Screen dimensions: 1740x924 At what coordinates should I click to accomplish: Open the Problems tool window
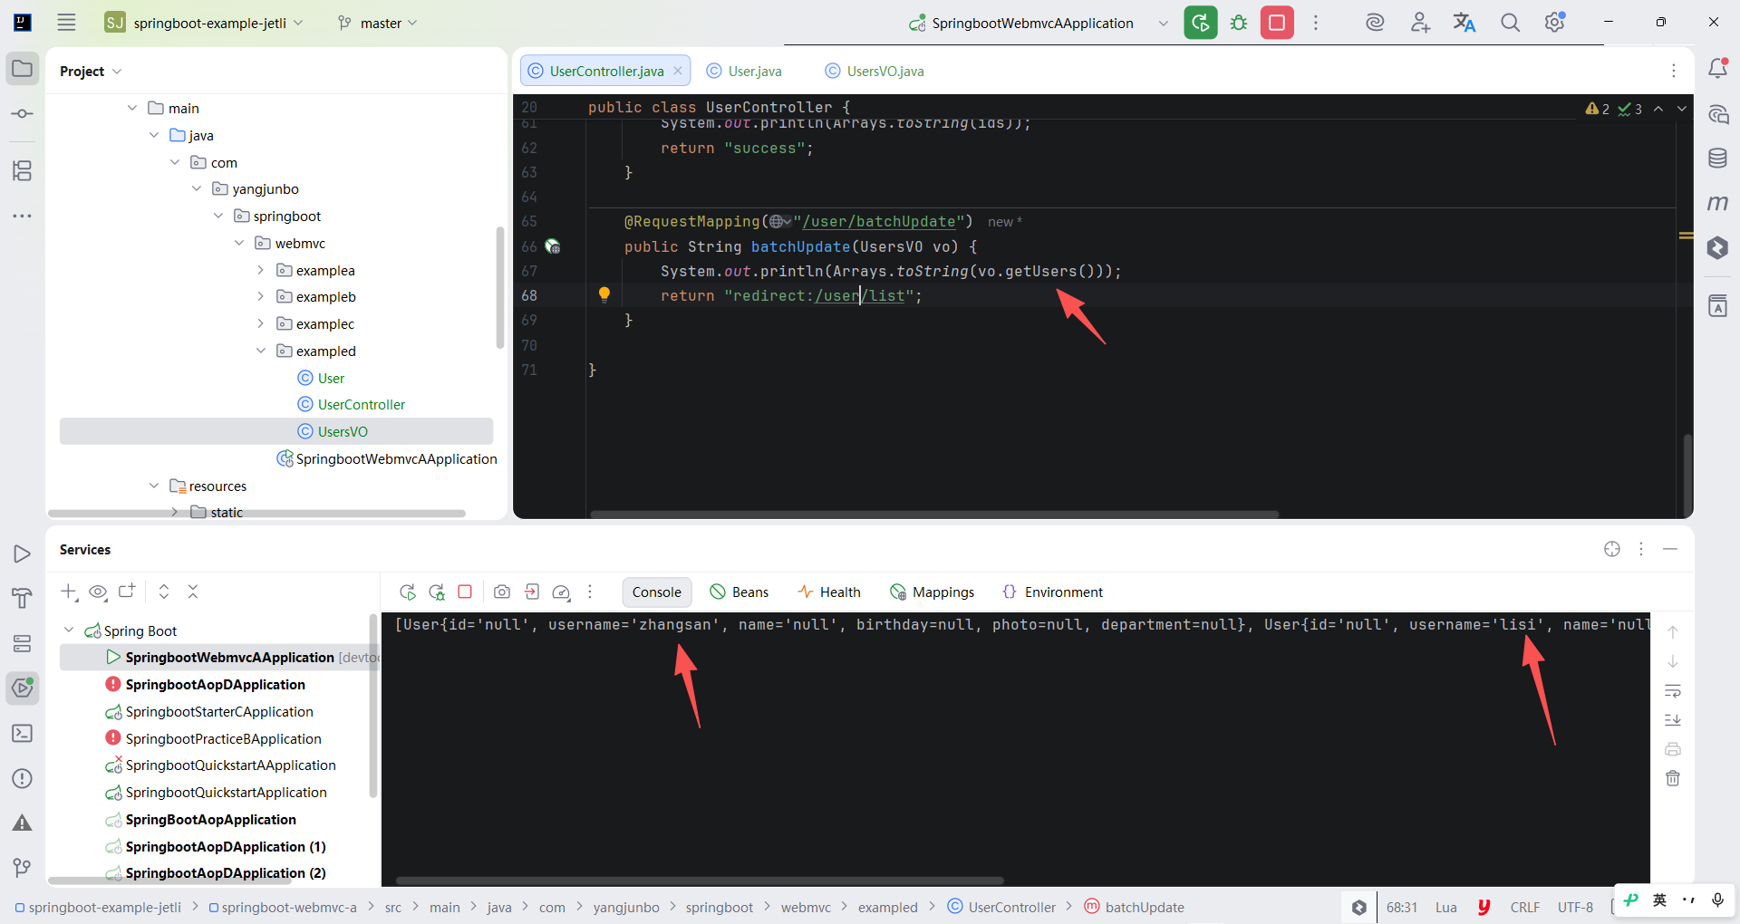tap(23, 778)
